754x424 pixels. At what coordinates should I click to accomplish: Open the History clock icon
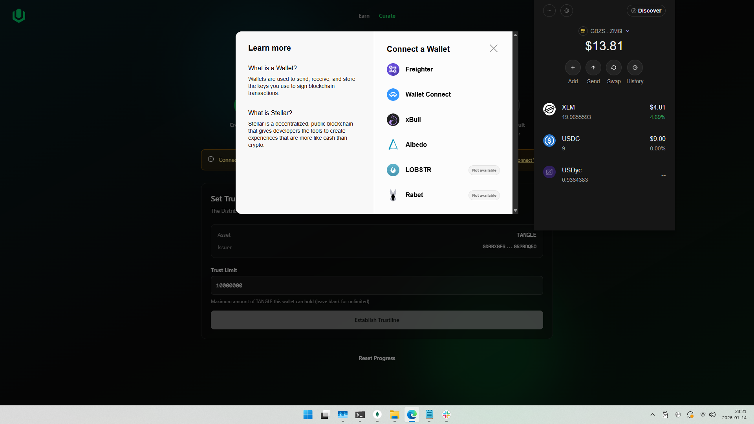click(635, 68)
